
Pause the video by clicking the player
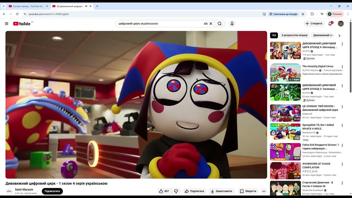coord(136,105)
